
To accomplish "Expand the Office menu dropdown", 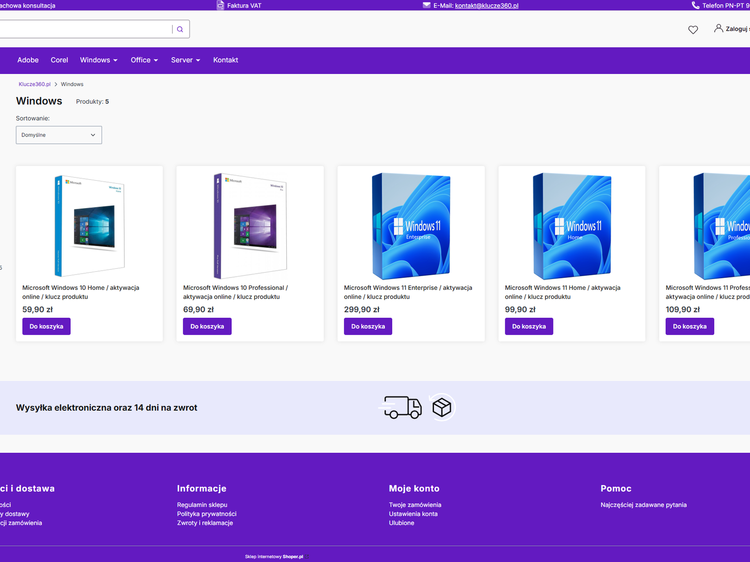I will pos(144,60).
